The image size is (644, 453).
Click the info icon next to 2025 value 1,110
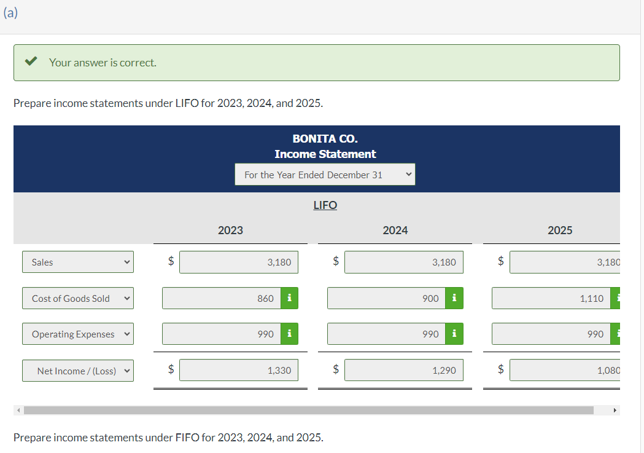point(618,298)
